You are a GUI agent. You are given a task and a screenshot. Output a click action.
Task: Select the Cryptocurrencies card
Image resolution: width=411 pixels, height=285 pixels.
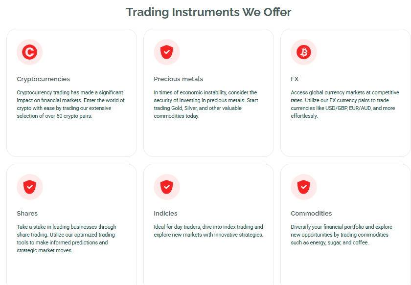tap(71, 93)
